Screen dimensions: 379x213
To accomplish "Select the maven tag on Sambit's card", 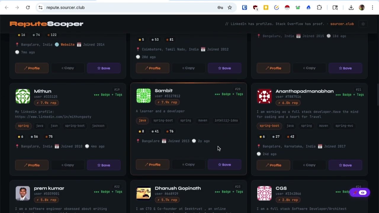I will pyautogui.click(x=203, y=120).
